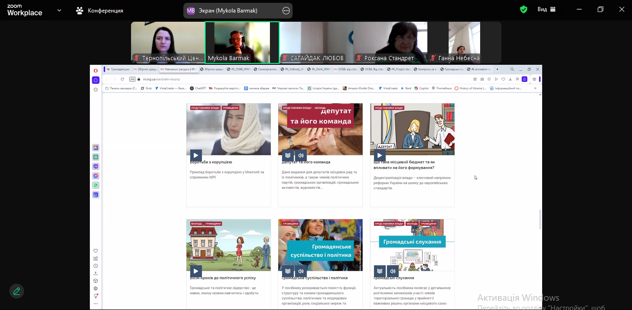632x310 pixels.
Task: Open Opera sidebar home icon
Action: tap(96, 80)
